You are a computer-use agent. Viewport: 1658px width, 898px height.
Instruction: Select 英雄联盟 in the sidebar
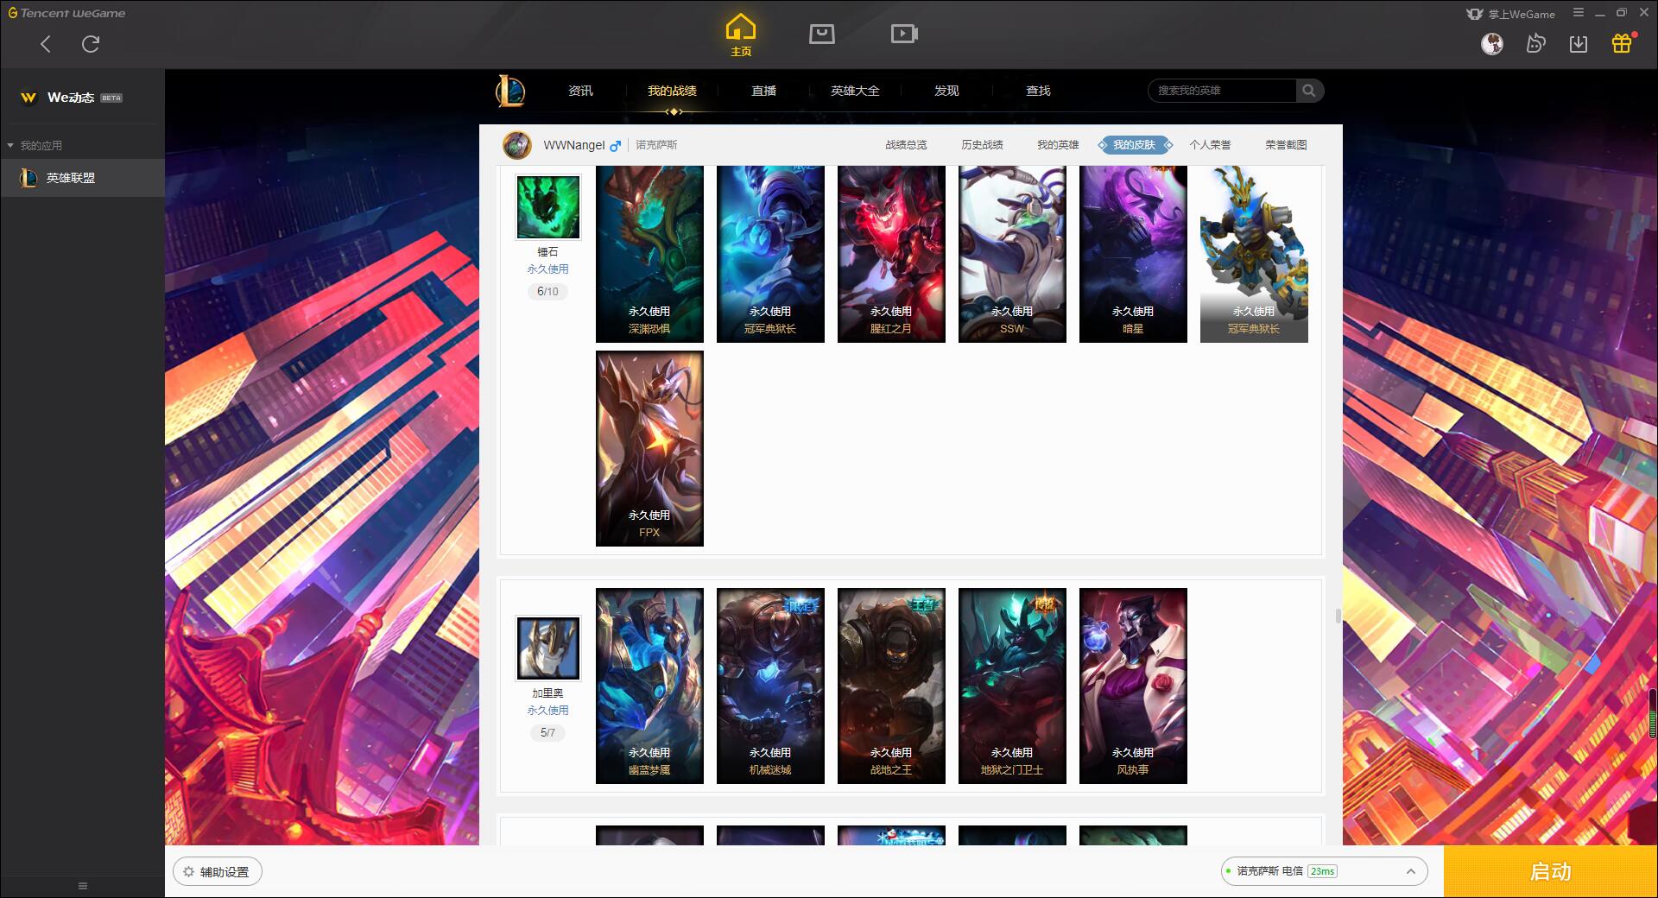coord(82,178)
